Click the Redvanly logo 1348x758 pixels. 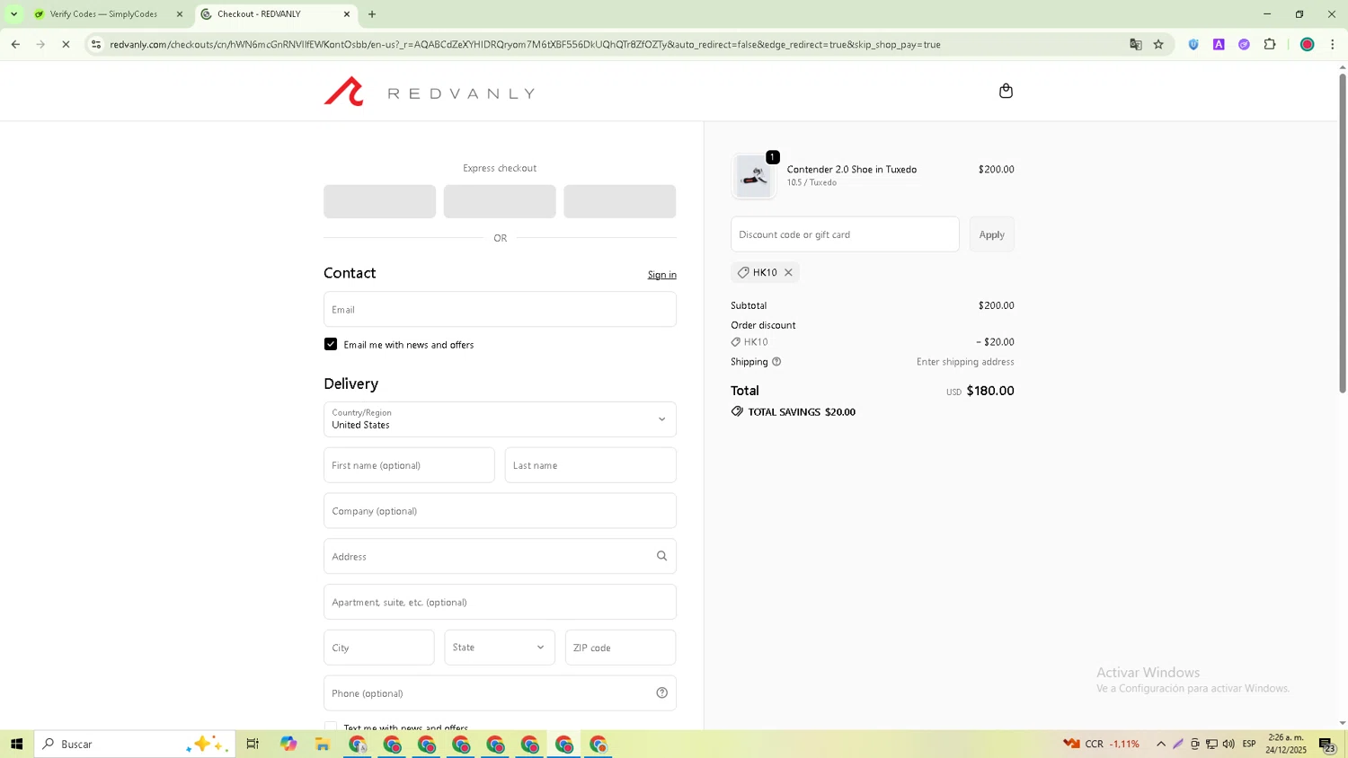pos(430,92)
